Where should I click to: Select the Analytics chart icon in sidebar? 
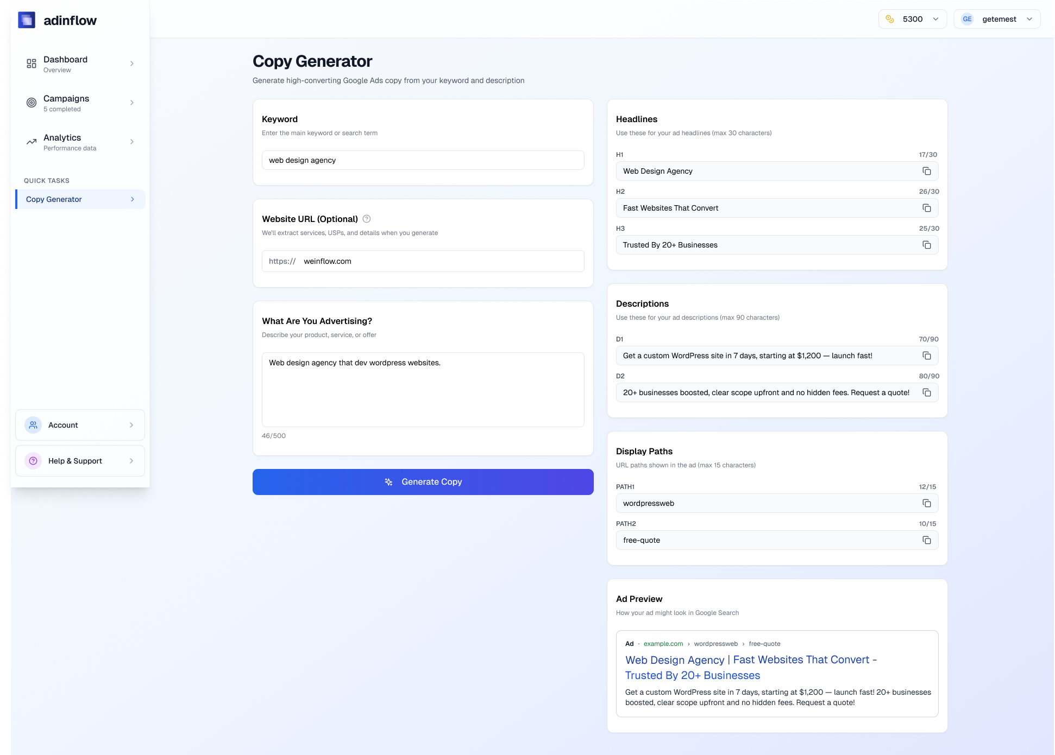tap(32, 142)
